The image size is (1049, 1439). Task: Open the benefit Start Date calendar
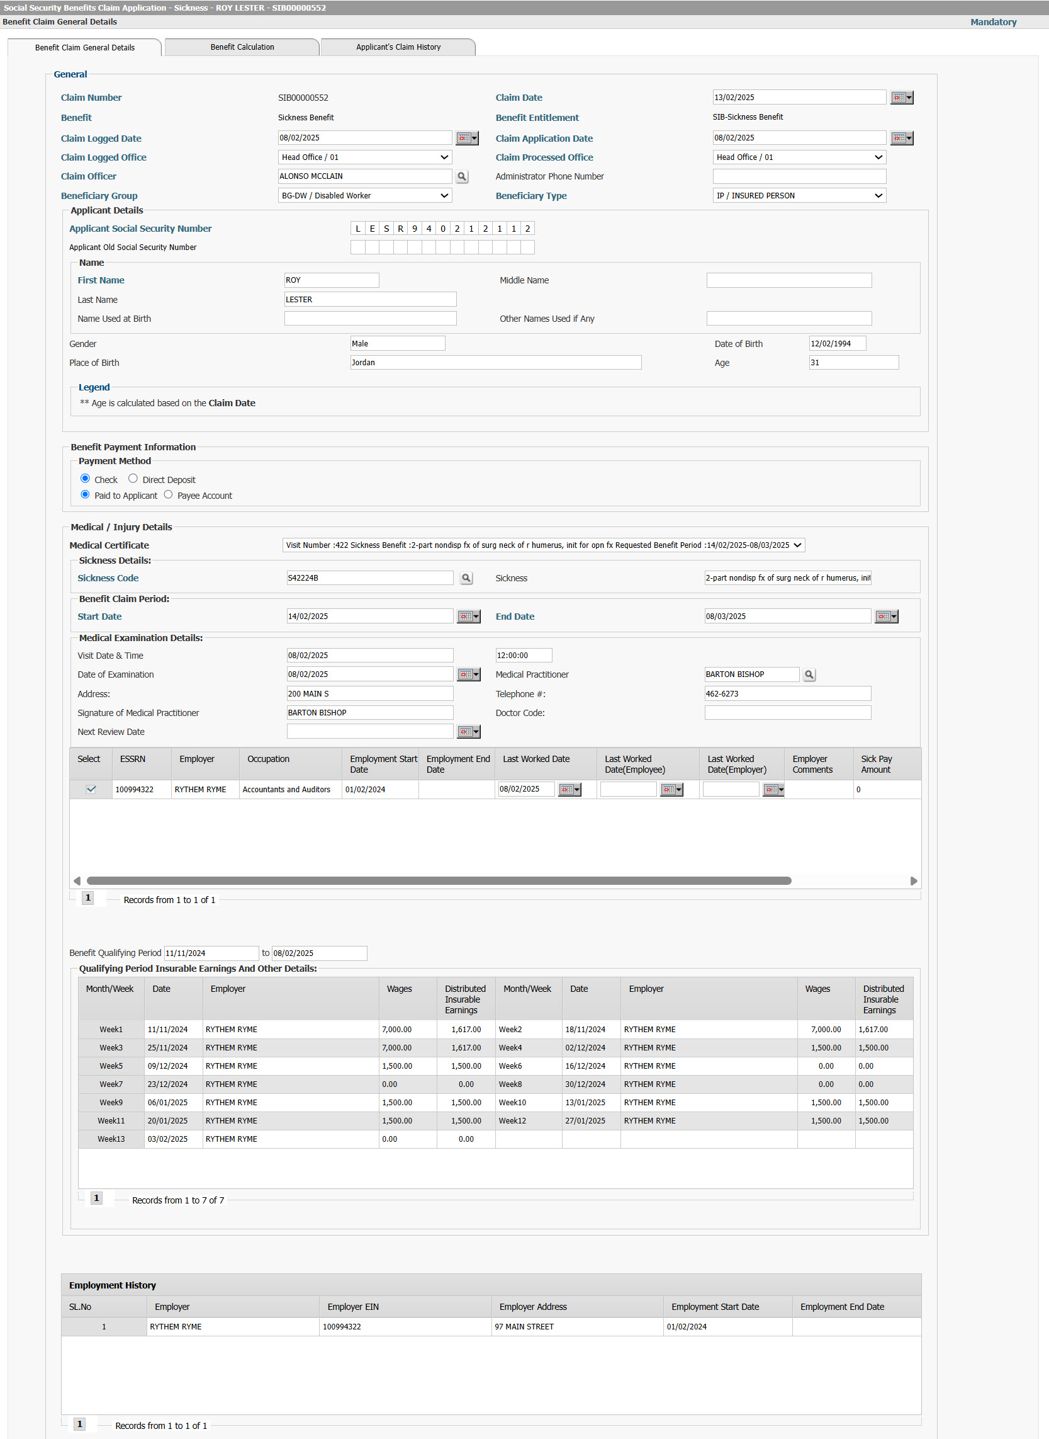469,617
